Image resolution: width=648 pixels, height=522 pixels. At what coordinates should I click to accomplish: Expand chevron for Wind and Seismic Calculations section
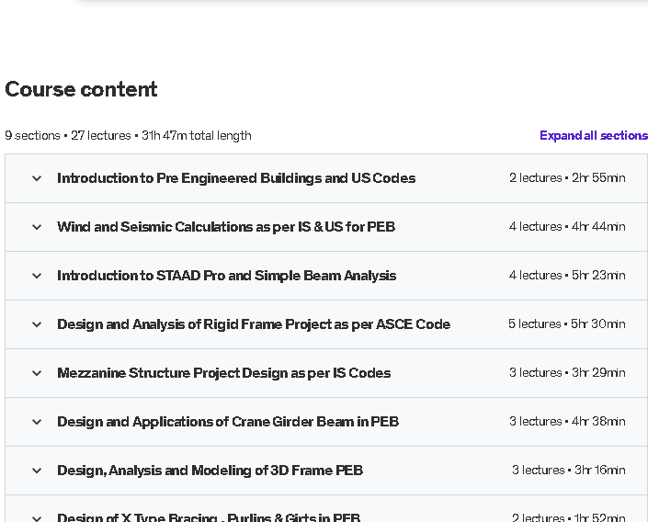[x=37, y=227]
